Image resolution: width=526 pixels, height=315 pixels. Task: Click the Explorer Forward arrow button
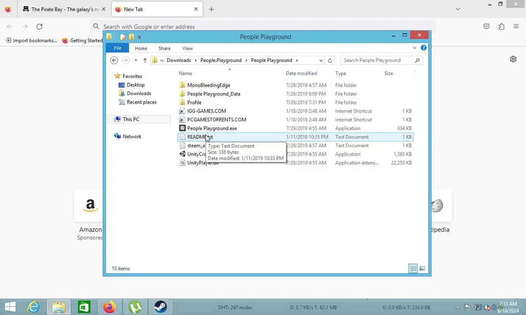click(126, 60)
